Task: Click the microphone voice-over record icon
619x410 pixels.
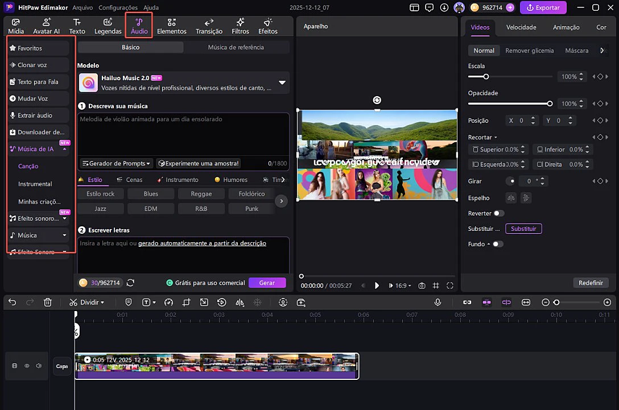Action: pyautogui.click(x=438, y=303)
